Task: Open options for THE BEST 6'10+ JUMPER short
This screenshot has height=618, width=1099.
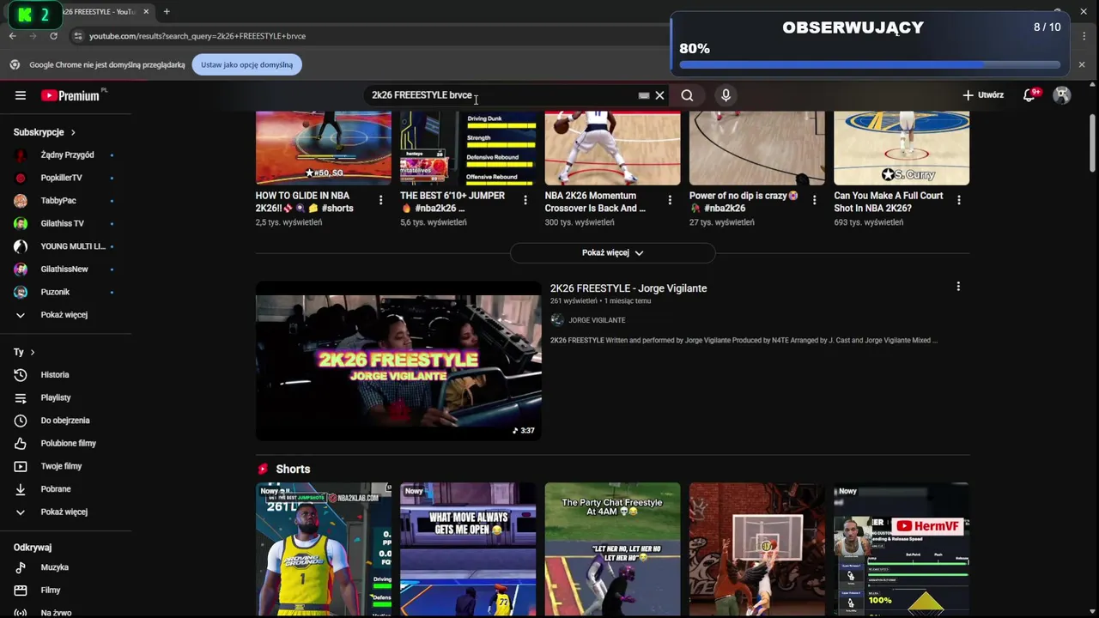Action: click(525, 200)
